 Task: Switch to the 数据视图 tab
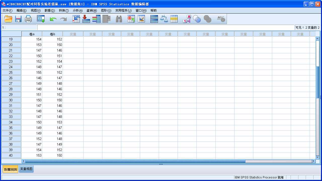[11, 169]
